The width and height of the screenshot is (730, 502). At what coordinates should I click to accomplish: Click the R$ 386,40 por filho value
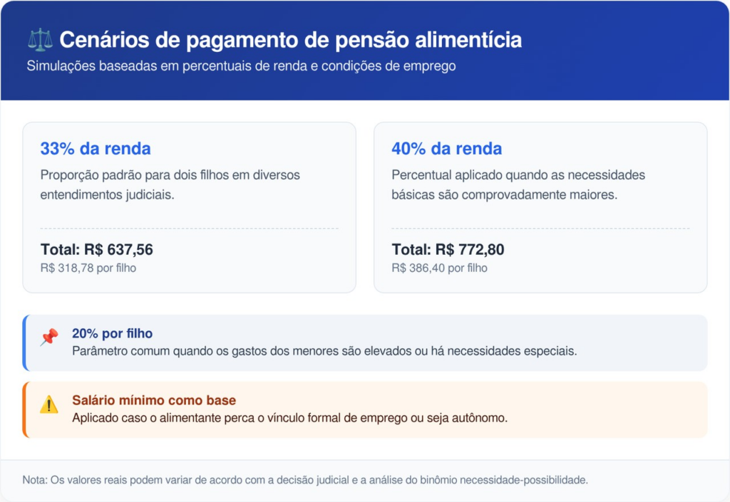pos(440,268)
